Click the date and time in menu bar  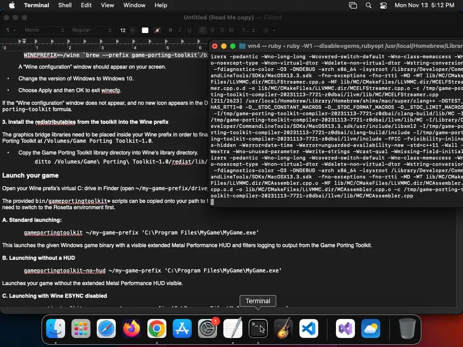tap(424, 5)
